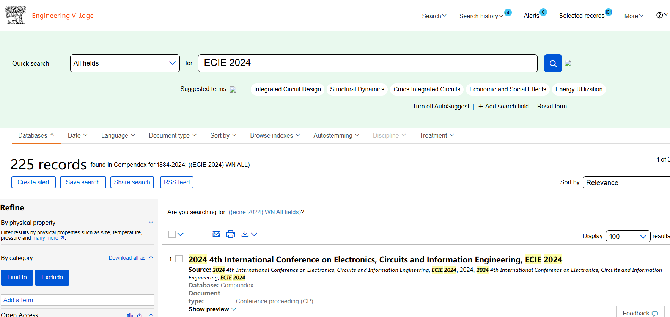The height and width of the screenshot is (317, 670).
Task: Click the Exclude button
Action: pos(52,278)
